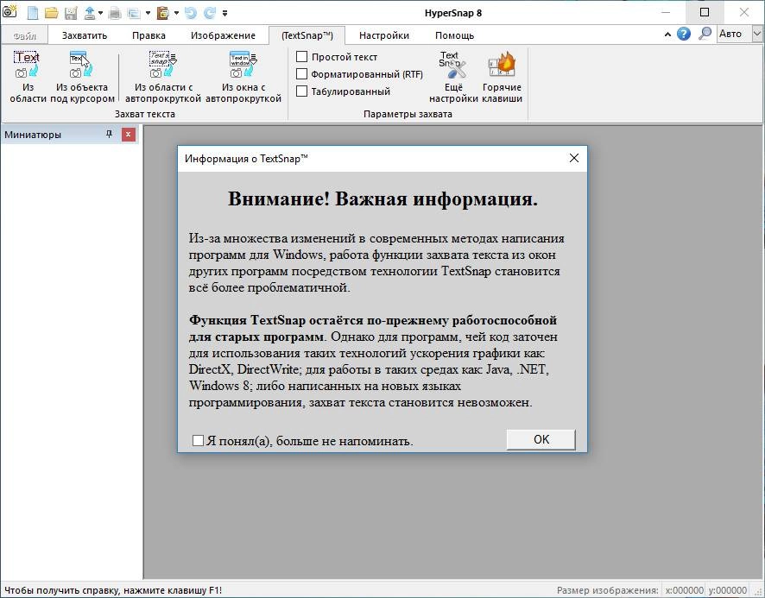Screen dimensions: 765x598
Task: Switch to the Захватить ribbon tab
Action: 85,35
